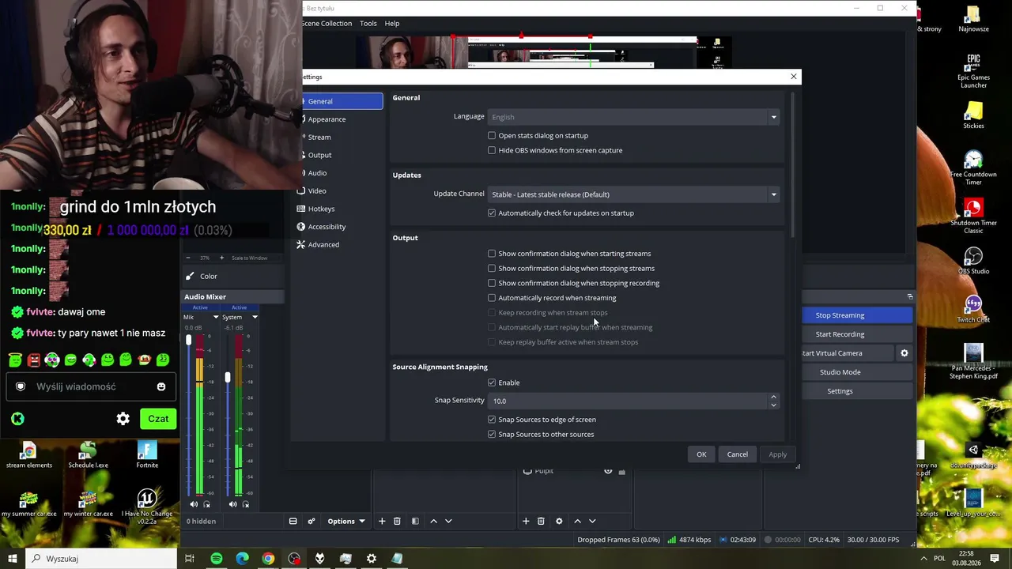Cancel the Settings dialog
Image resolution: width=1012 pixels, height=569 pixels.
[738, 454]
